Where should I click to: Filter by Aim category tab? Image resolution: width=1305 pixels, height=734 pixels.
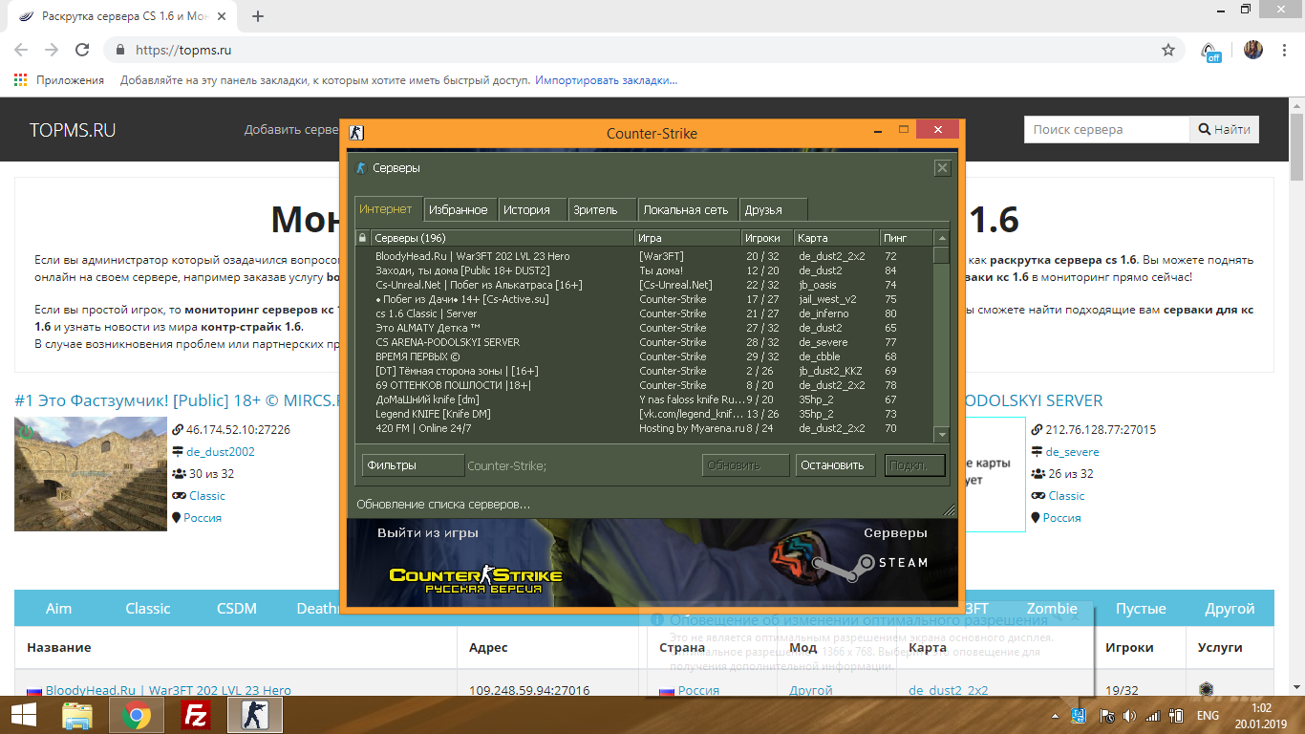coord(58,609)
